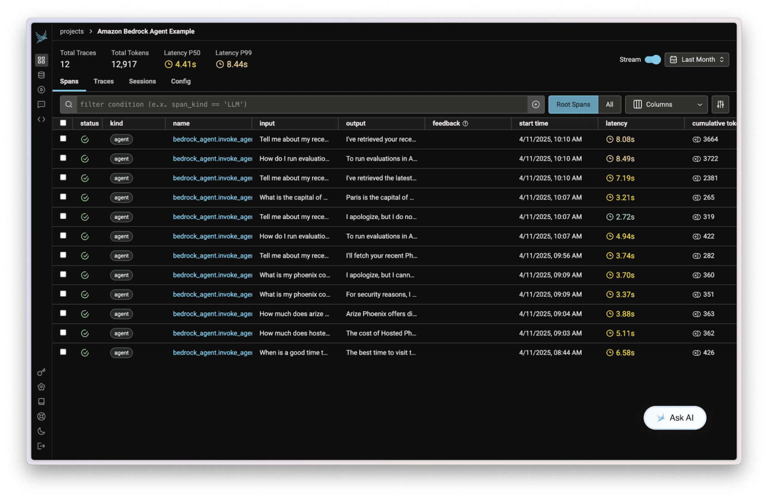The height and width of the screenshot is (500, 768).
Task: Switch to dark mode with the moon icon
Action: [x=41, y=431]
